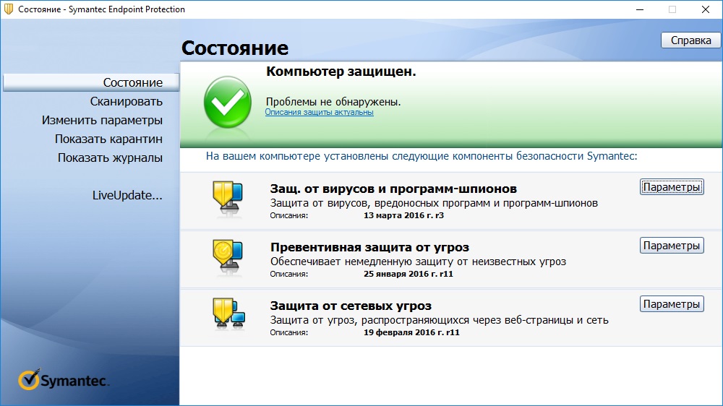The width and height of the screenshot is (723, 406).
Task: Click the date 19 февраля 2016 г. r11
Action: coord(411,333)
